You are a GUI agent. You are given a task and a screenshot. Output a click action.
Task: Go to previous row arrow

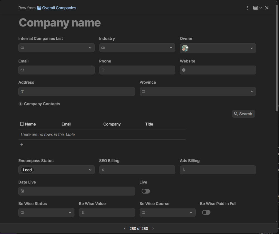(x=125, y=228)
